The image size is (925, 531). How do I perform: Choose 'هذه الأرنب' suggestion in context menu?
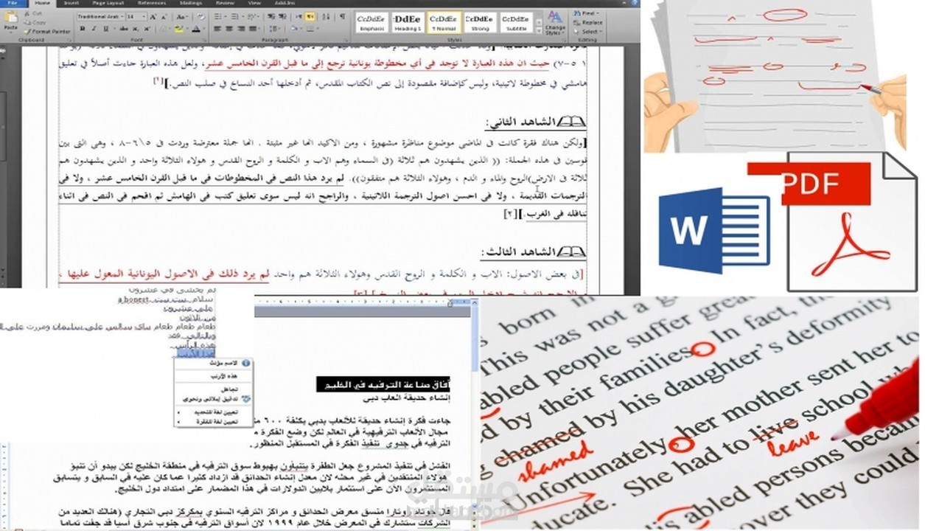pyautogui.click(x=224, y=376)
